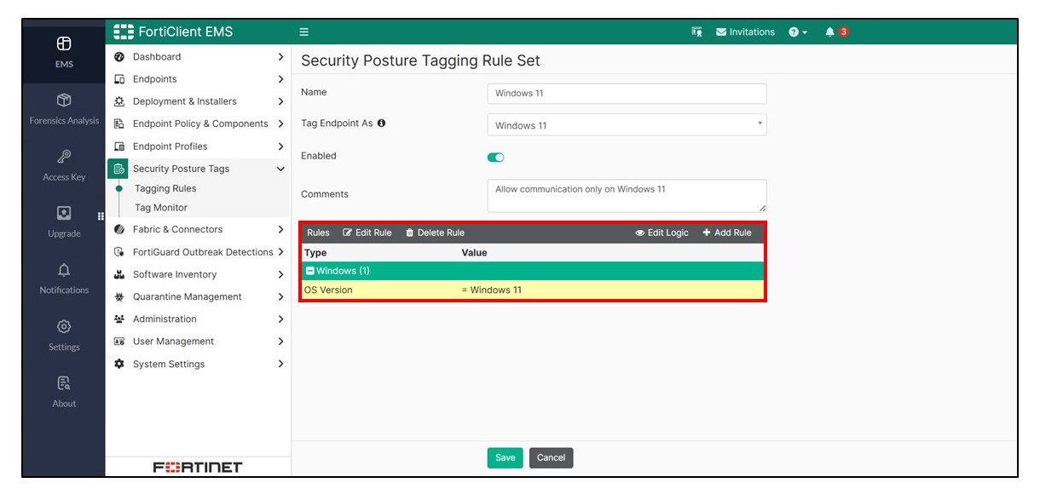Click the Dashboard gauge icon
The image size is (1040, 500).
[x=119, y=57]
